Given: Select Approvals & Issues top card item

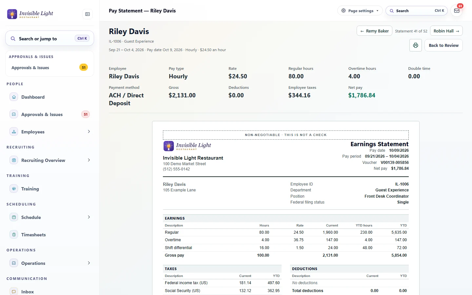Looking at the screenshot, I should tap(50, 68).
